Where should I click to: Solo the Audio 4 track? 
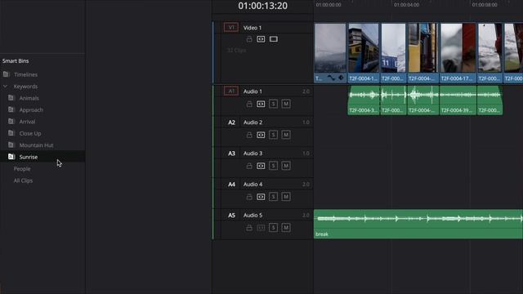point(273,197)
